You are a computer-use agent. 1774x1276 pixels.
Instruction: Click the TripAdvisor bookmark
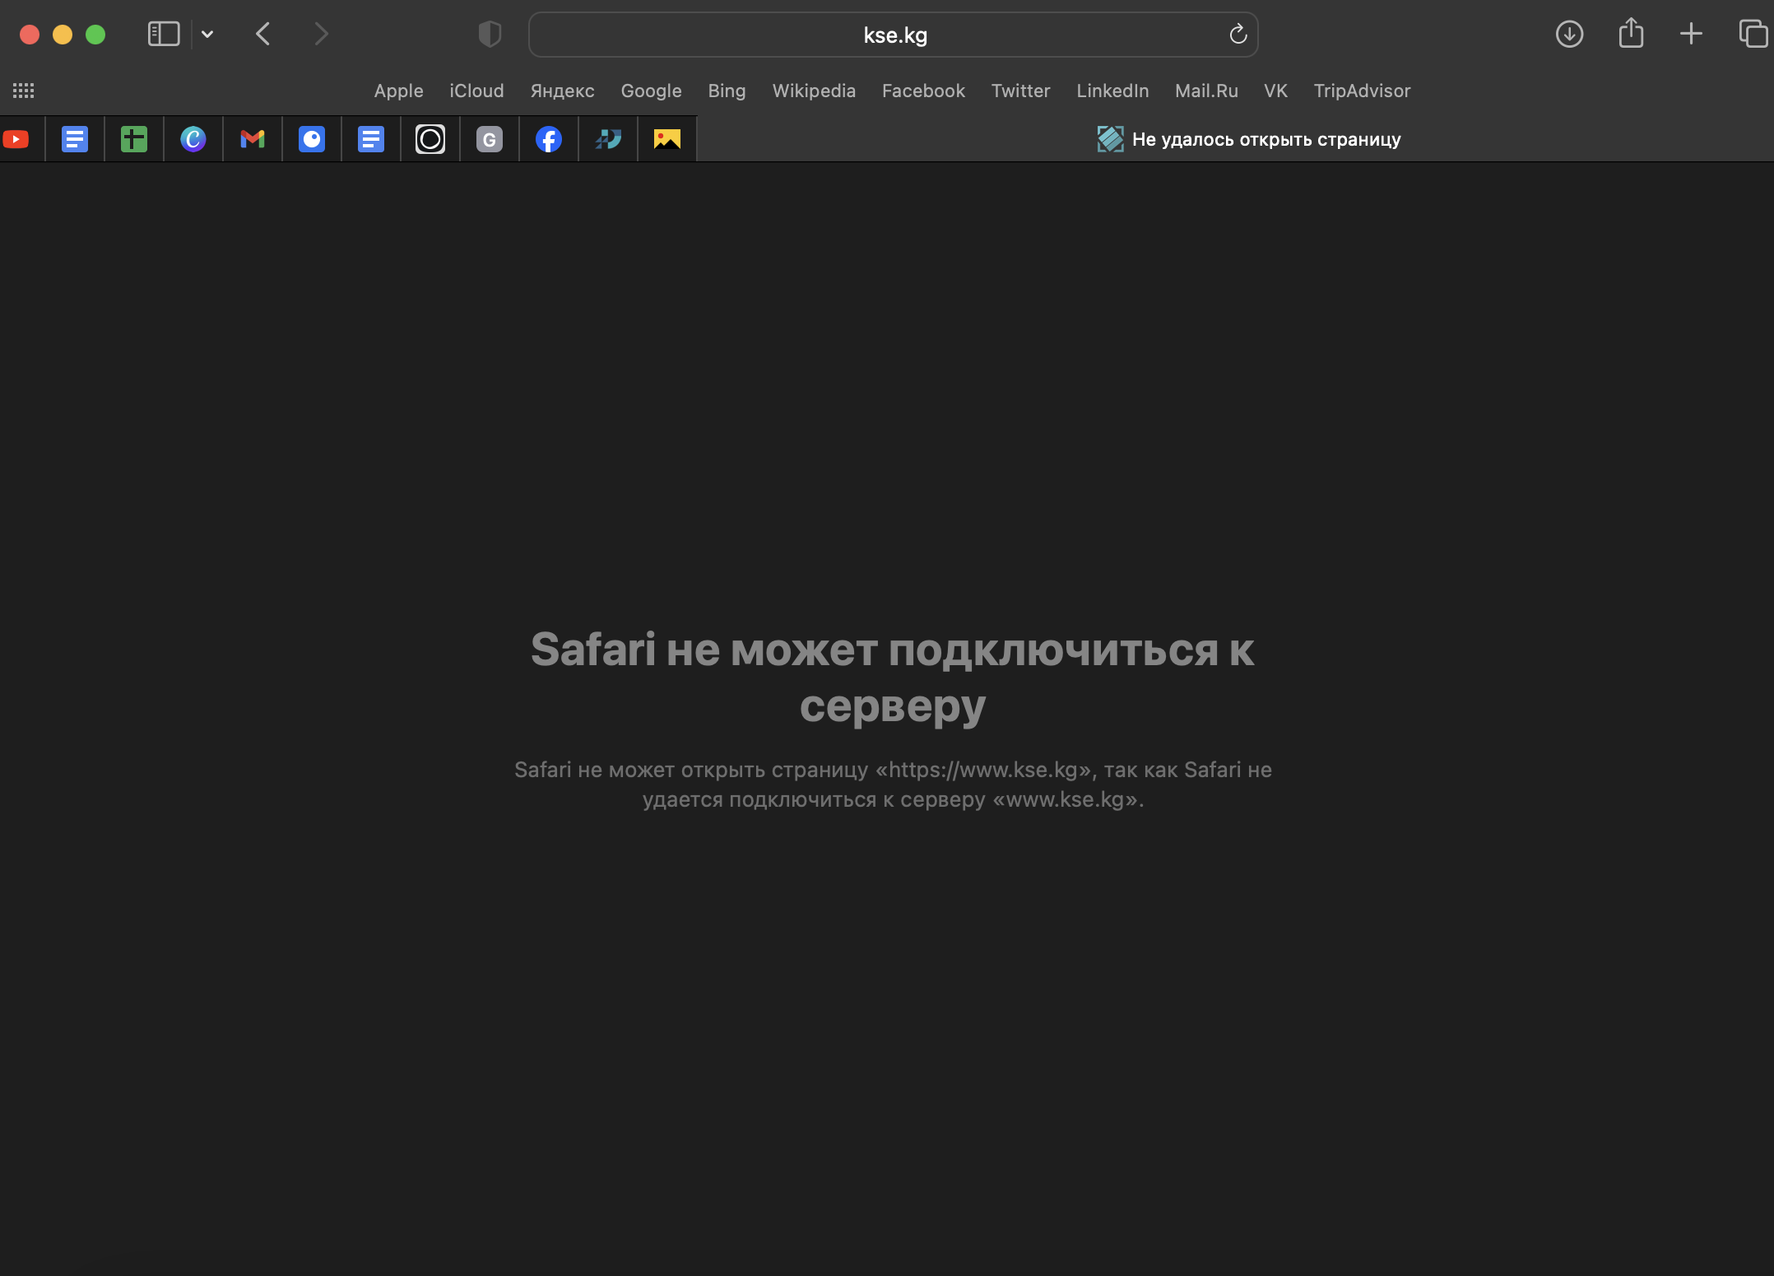pos(1362,91)
